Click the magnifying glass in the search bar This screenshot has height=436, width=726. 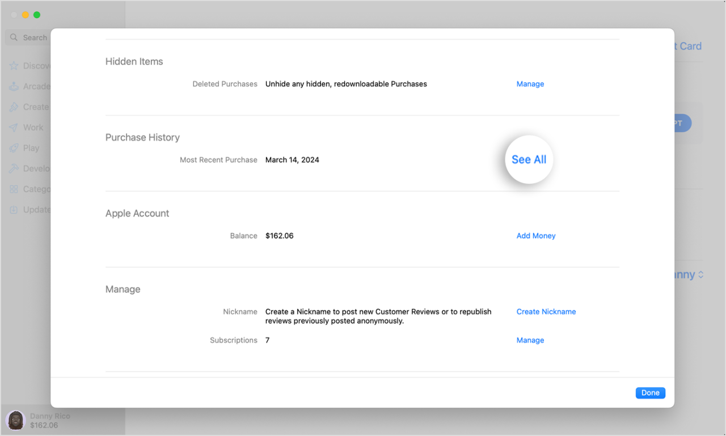14,37
